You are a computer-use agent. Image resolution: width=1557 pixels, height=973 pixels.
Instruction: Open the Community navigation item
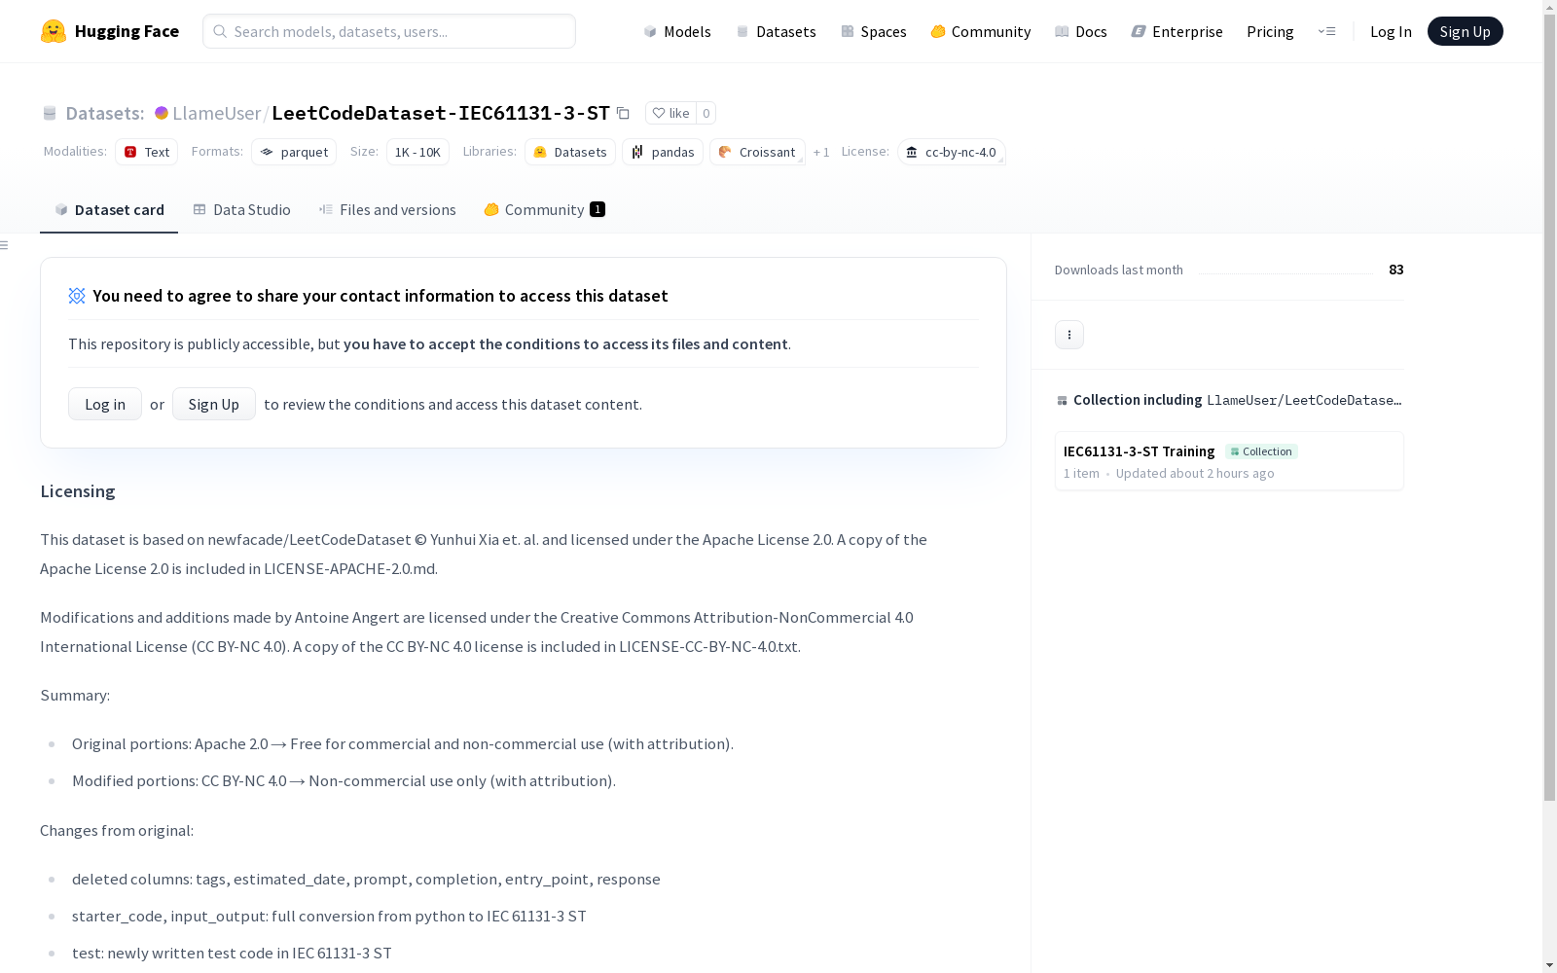(x=980, y=31)
